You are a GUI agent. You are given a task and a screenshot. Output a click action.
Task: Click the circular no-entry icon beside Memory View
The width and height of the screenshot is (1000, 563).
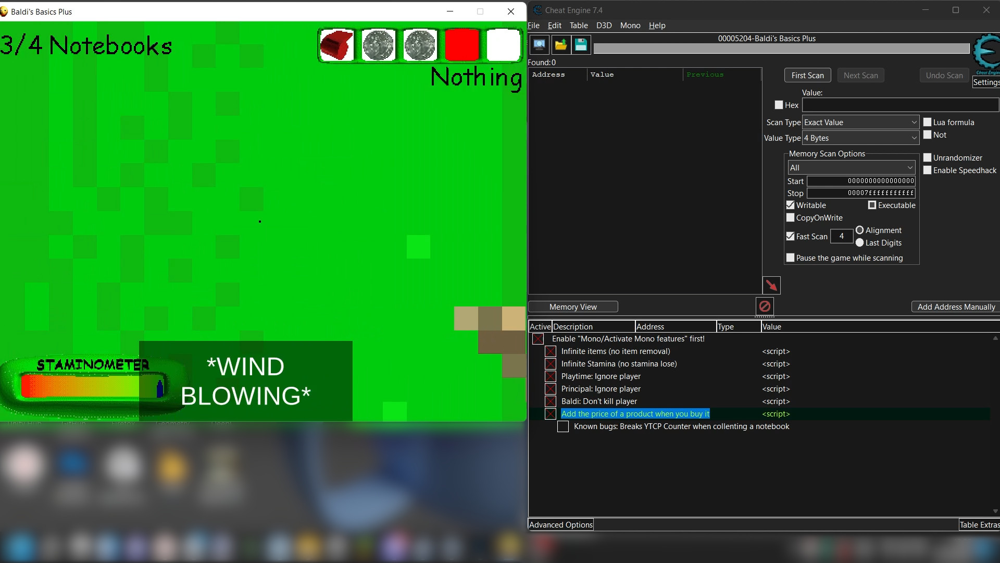[x=765, y=306]
